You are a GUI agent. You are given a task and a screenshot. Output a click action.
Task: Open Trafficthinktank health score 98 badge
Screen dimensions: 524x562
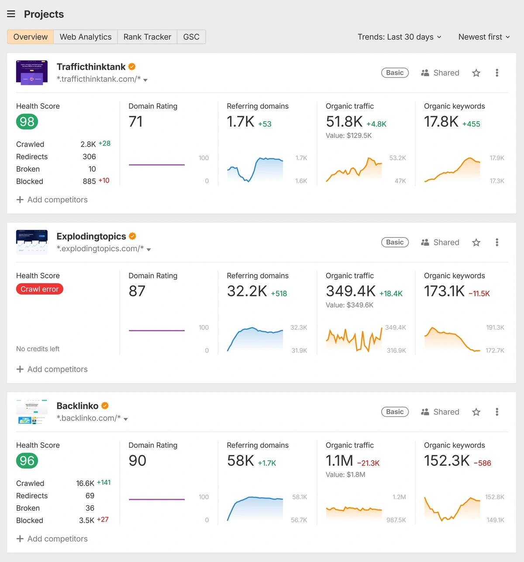(x=27, y=122)
